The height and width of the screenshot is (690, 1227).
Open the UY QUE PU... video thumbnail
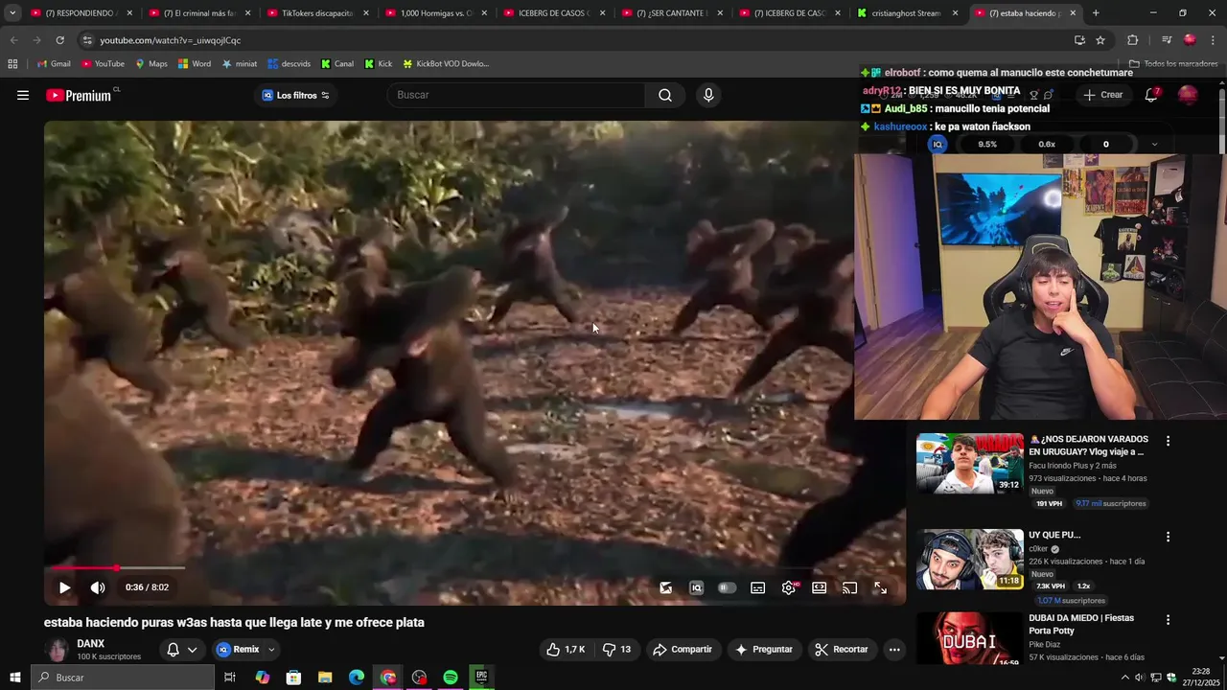coord(969,560)
